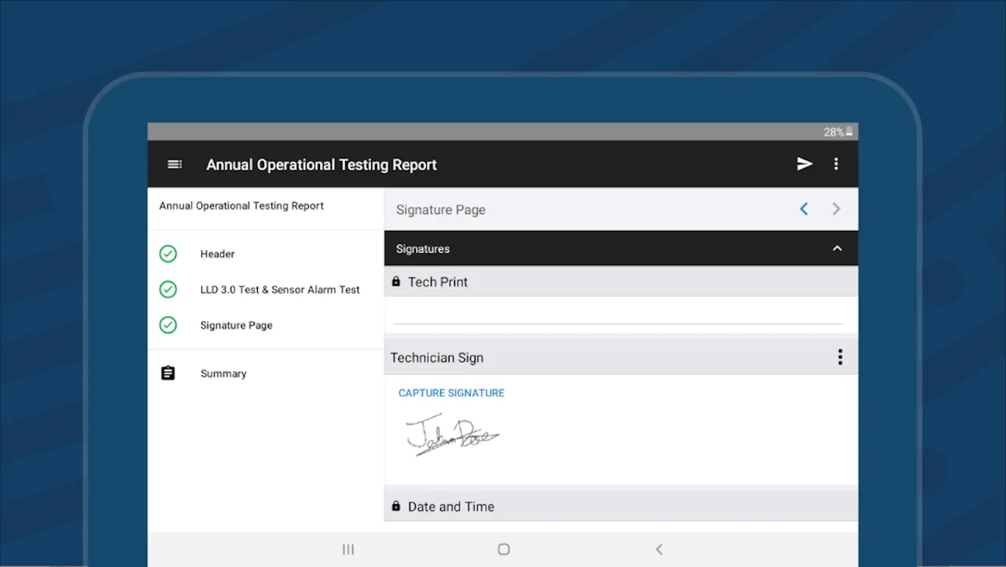This screenshot has width=1006, height=567.
Task: Click the Tech Print lock icon
Action: (x=396, y=282)
